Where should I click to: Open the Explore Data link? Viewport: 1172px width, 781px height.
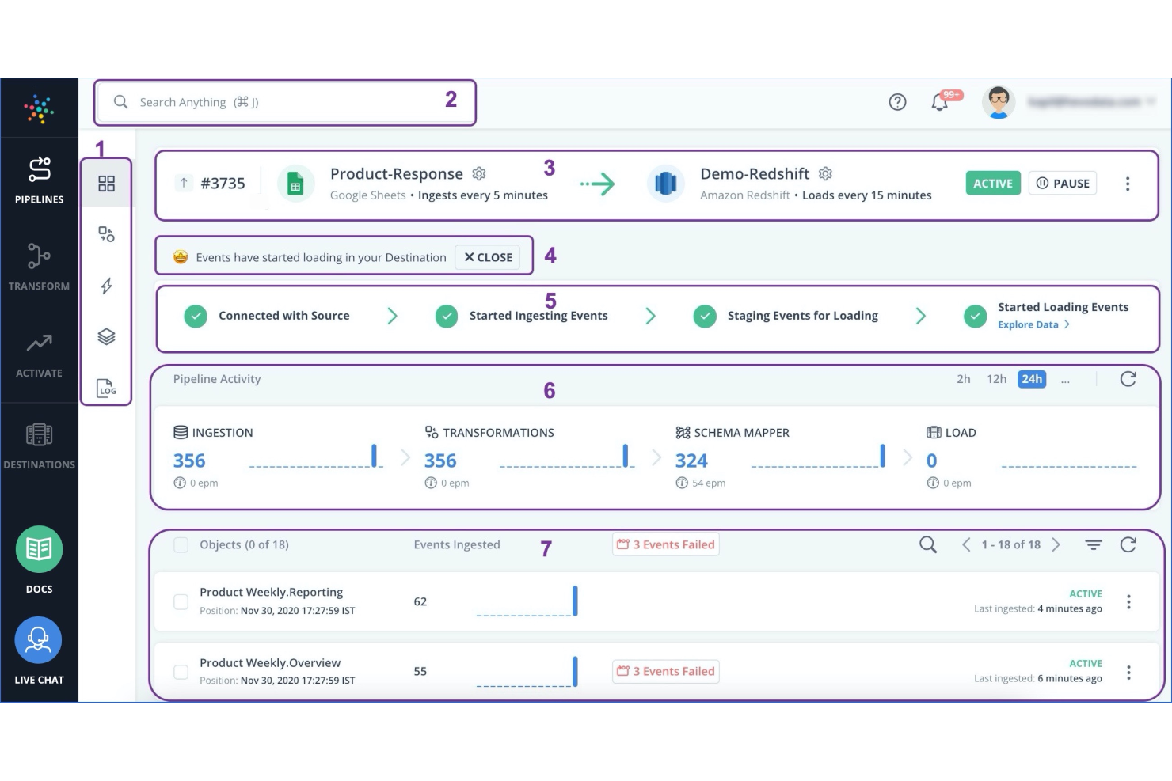1027,324
